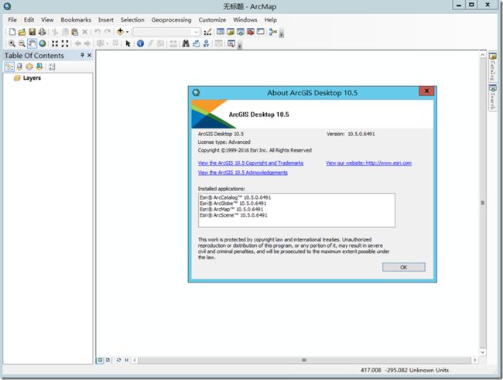Close the Table Of Contents panel

[89, 55]
